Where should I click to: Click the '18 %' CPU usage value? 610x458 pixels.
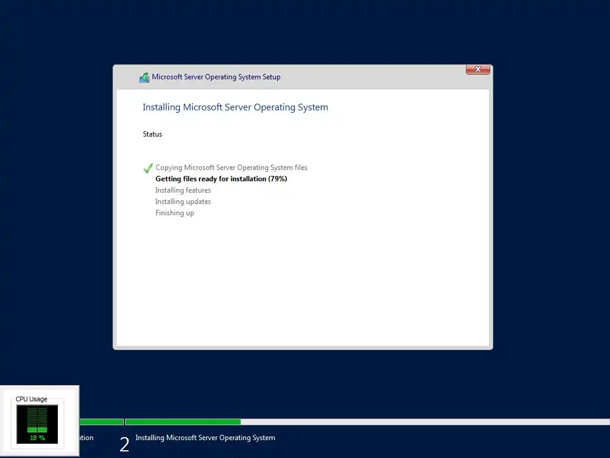pos(38,438)
